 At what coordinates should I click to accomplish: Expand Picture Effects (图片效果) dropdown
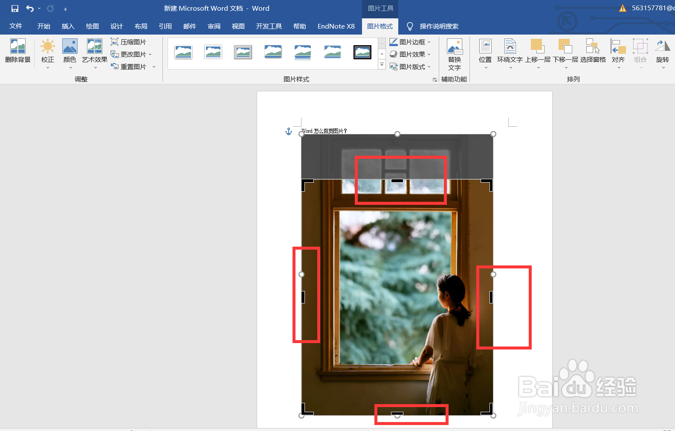point(429,54)
